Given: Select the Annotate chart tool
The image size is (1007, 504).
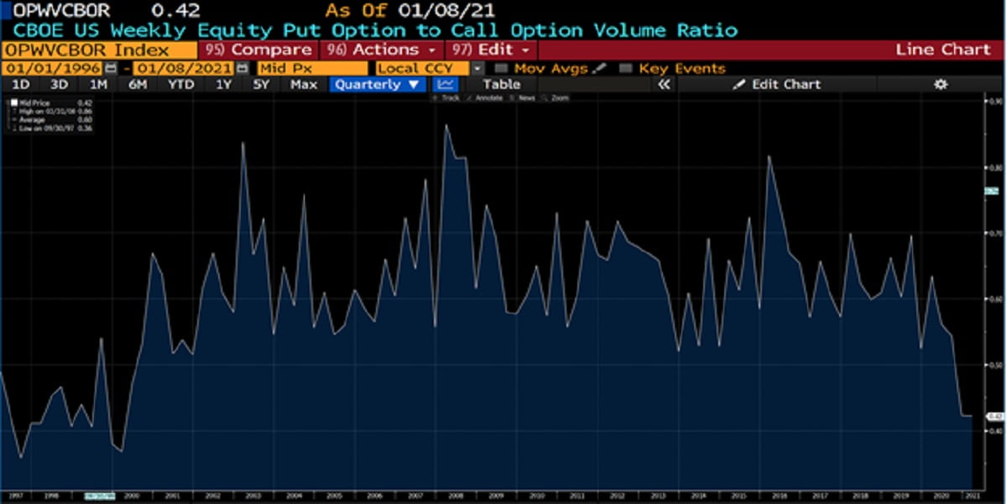Looking at the screenshot, I should [x=488, y=98].
